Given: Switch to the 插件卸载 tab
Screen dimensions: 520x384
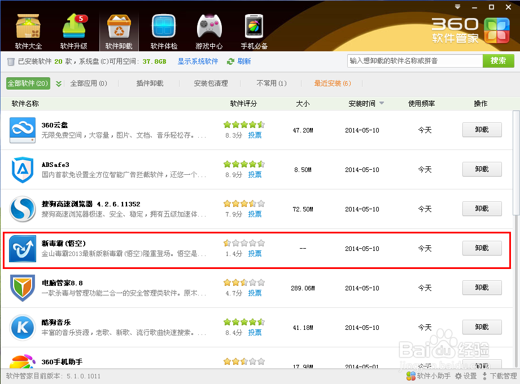Looking at the screenshot, I should [150, 83].
